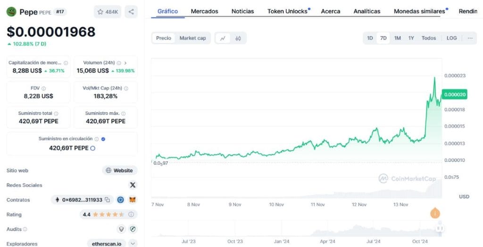Click the #17 rank badge
The height and width of the screenshot is (247, 483).
(60, 12)
